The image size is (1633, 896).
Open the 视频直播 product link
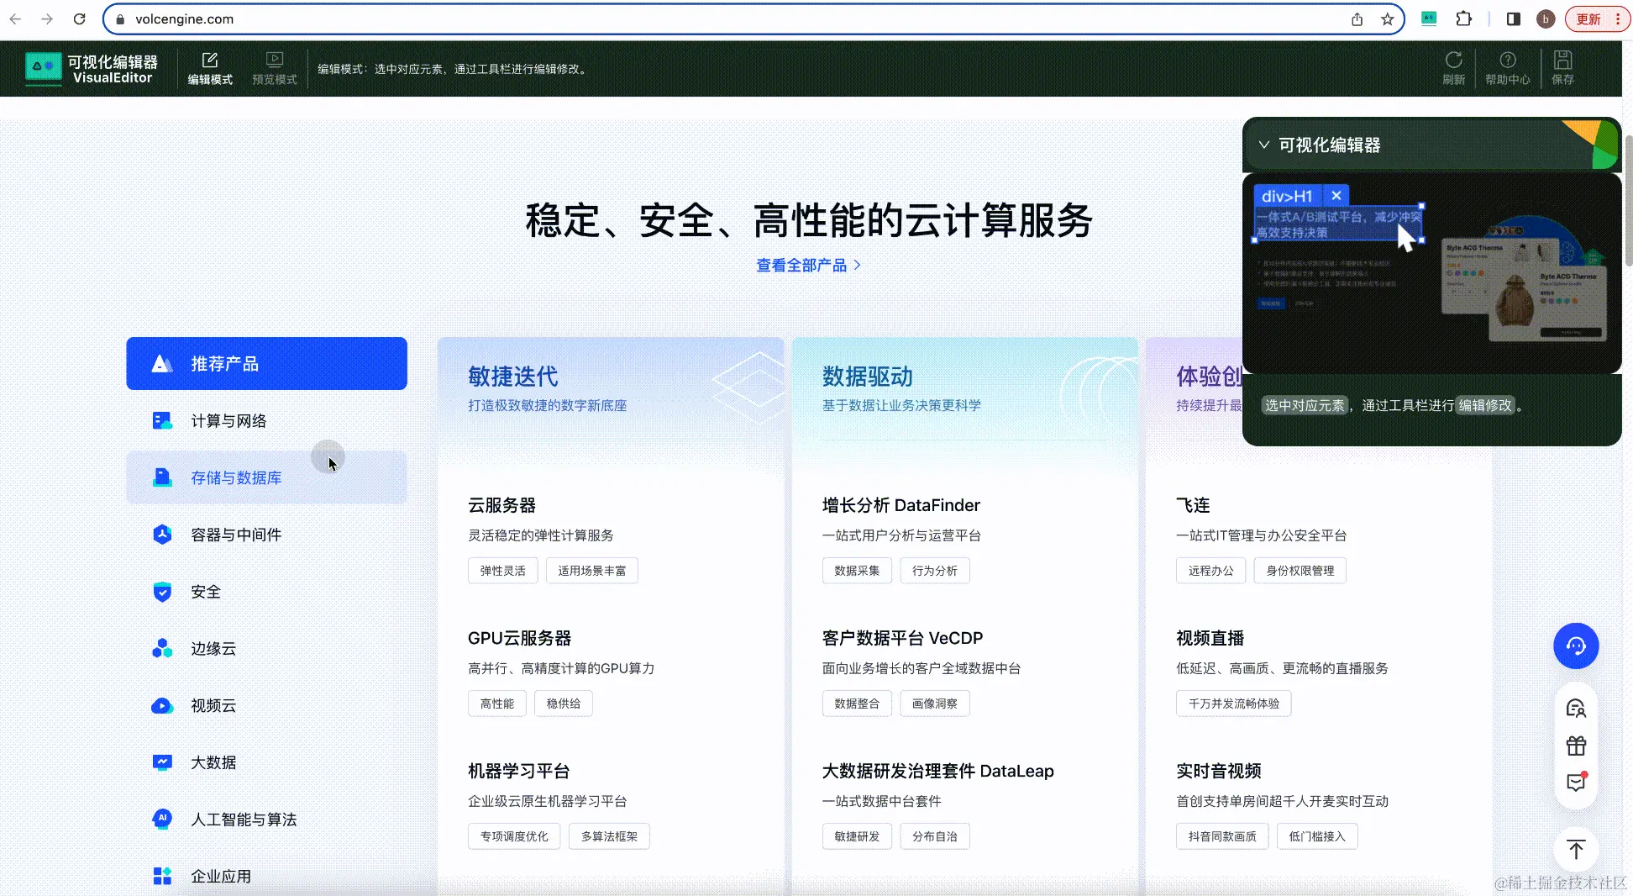[x=1210, y=638]
